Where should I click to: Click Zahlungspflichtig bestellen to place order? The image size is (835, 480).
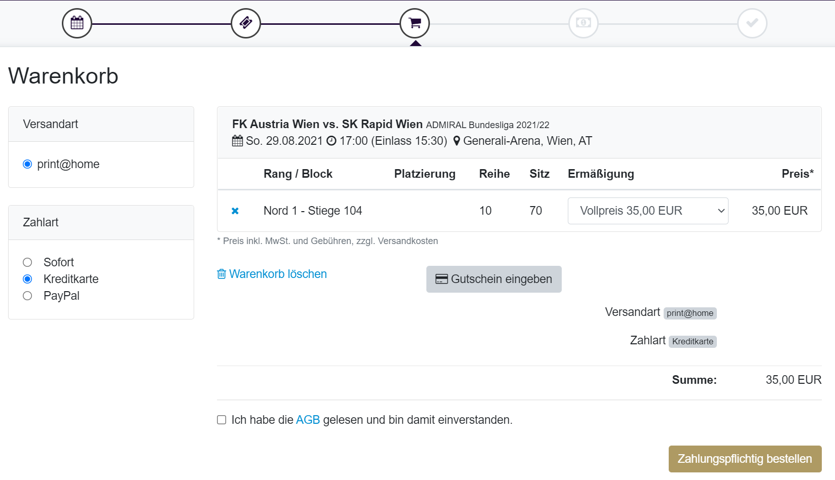click(745, 459)
